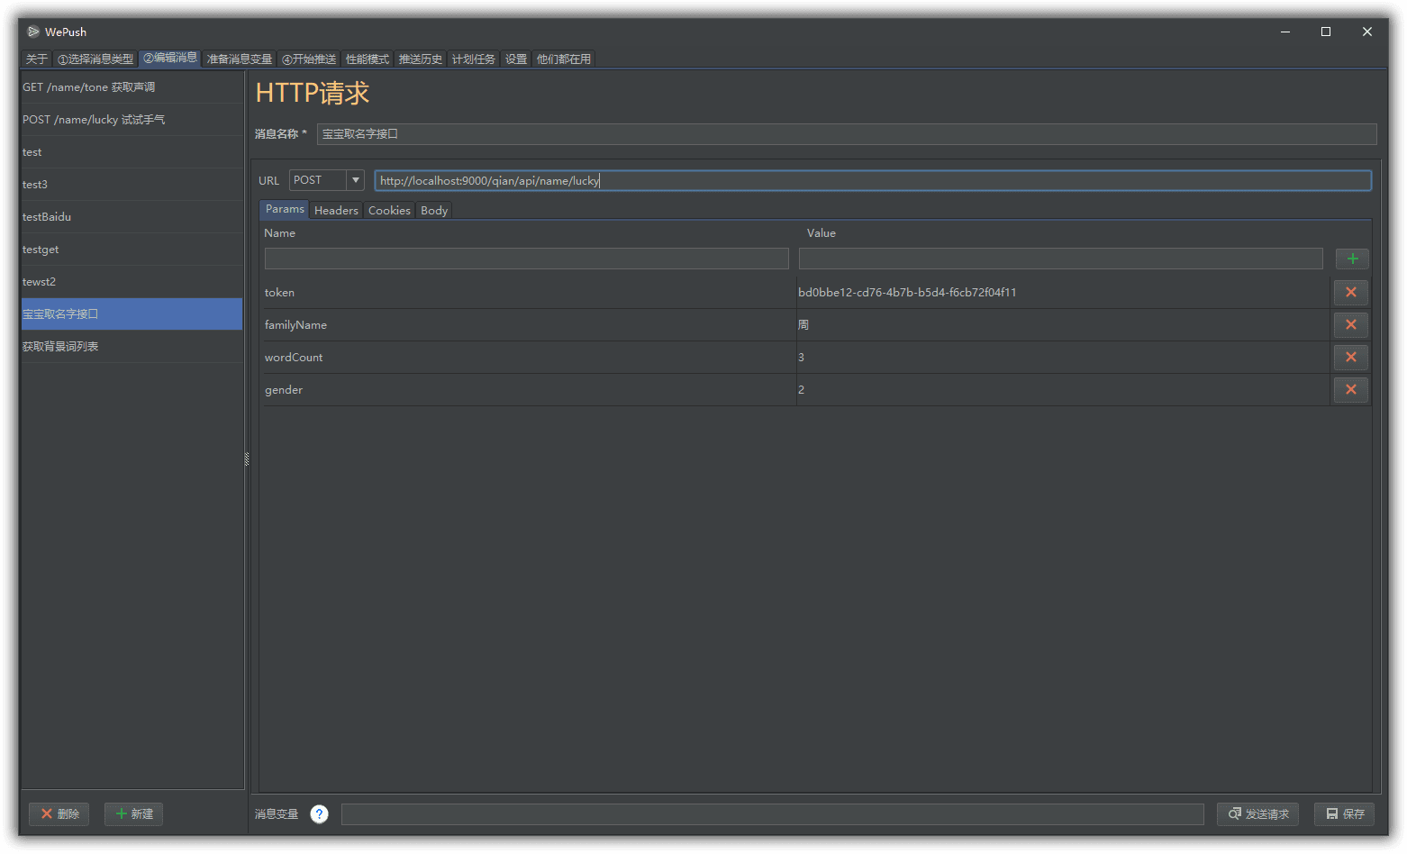Viewport: 1407px width, 854px height.
Task: Focus the new parameter Value input
Action: pyautogui.click(x=1061, y=259)
